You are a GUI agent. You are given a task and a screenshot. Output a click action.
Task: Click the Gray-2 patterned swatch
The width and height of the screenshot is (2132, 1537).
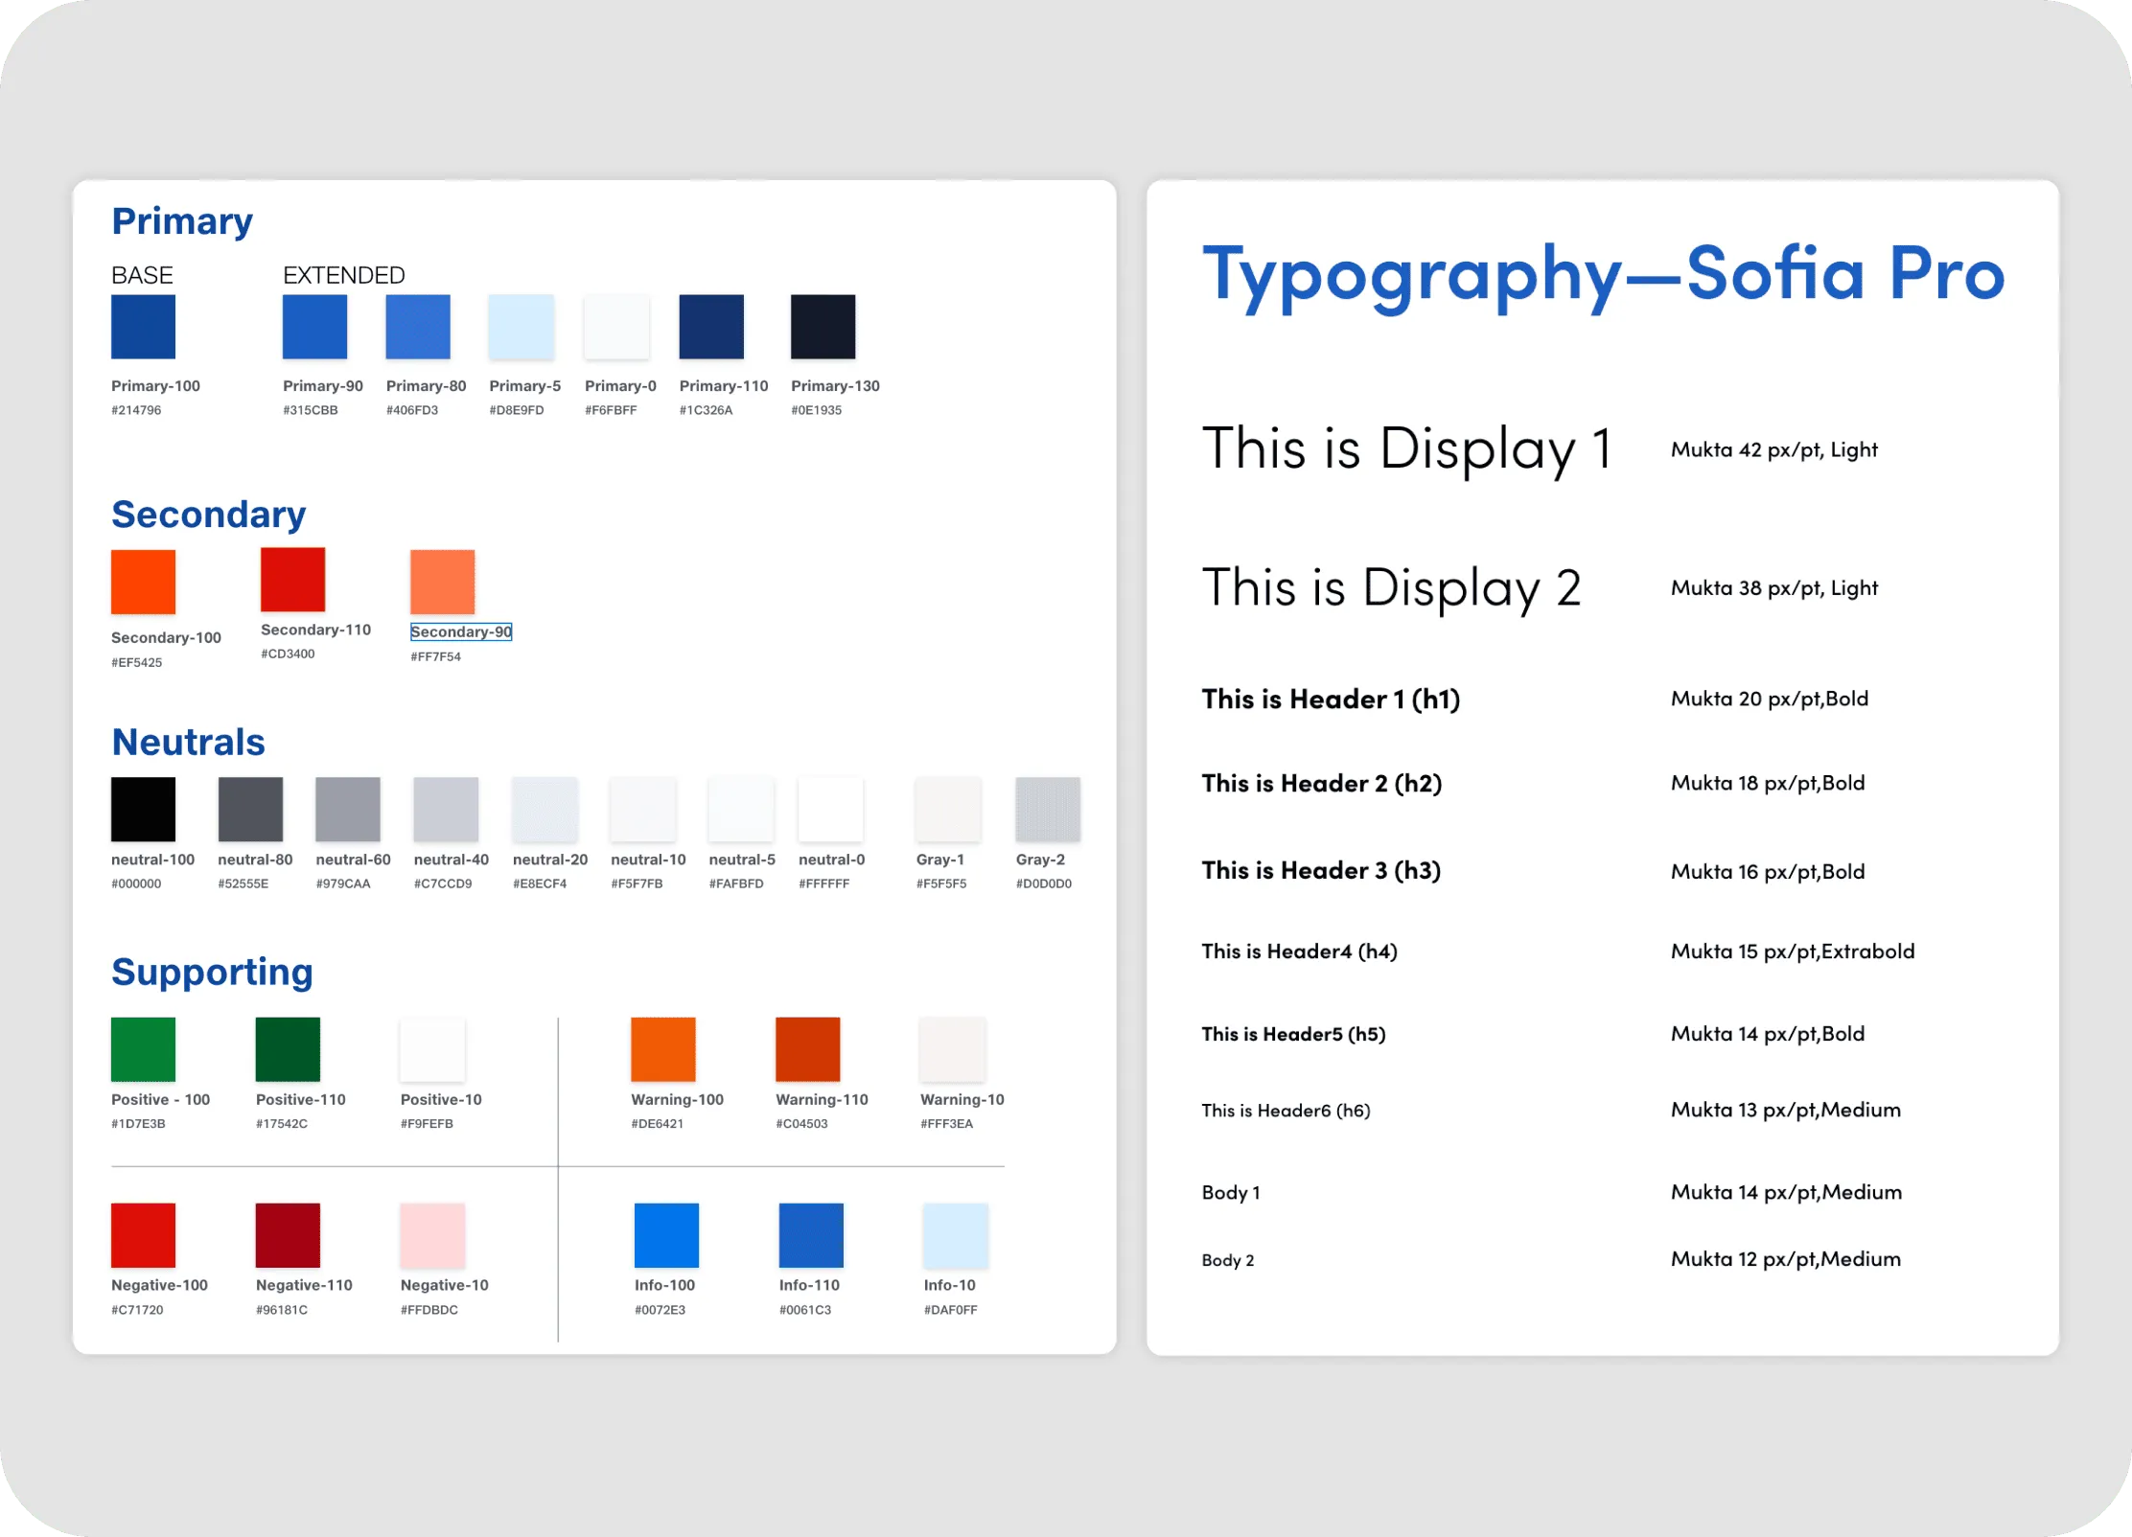pyautogui.click(x=1047, y=808)
